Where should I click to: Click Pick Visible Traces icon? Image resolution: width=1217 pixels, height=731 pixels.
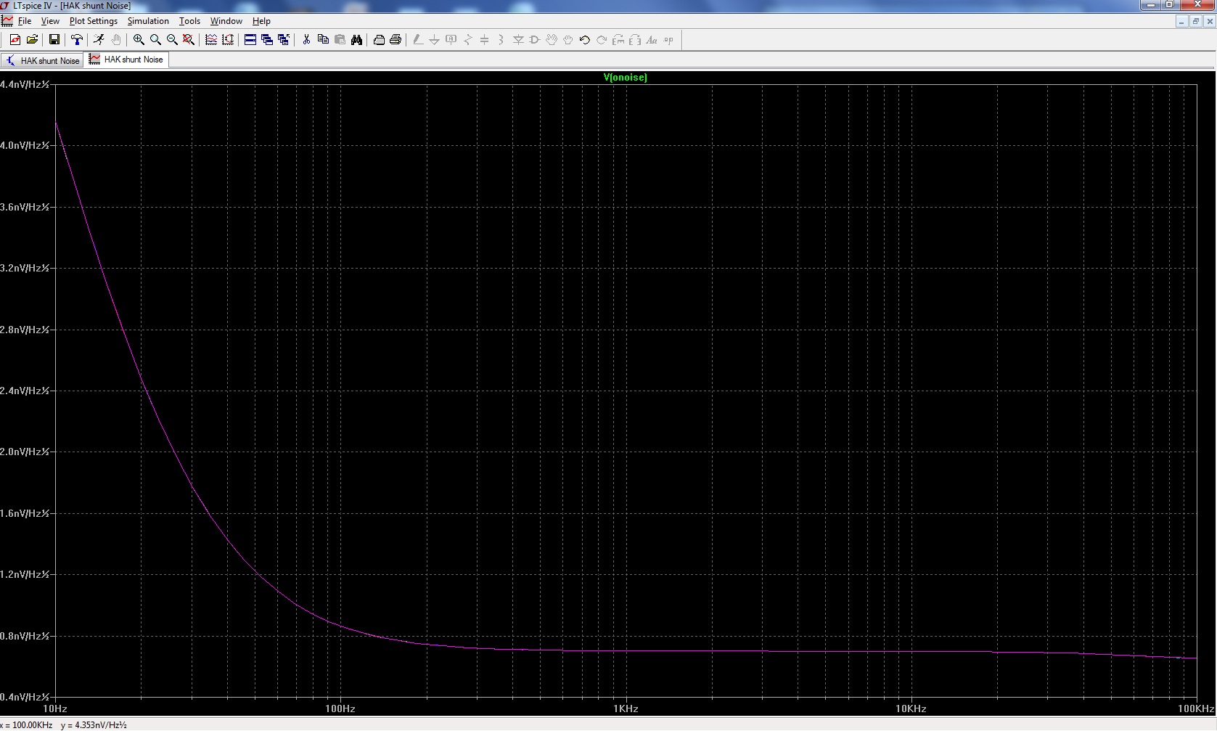(x=211, y=40)
